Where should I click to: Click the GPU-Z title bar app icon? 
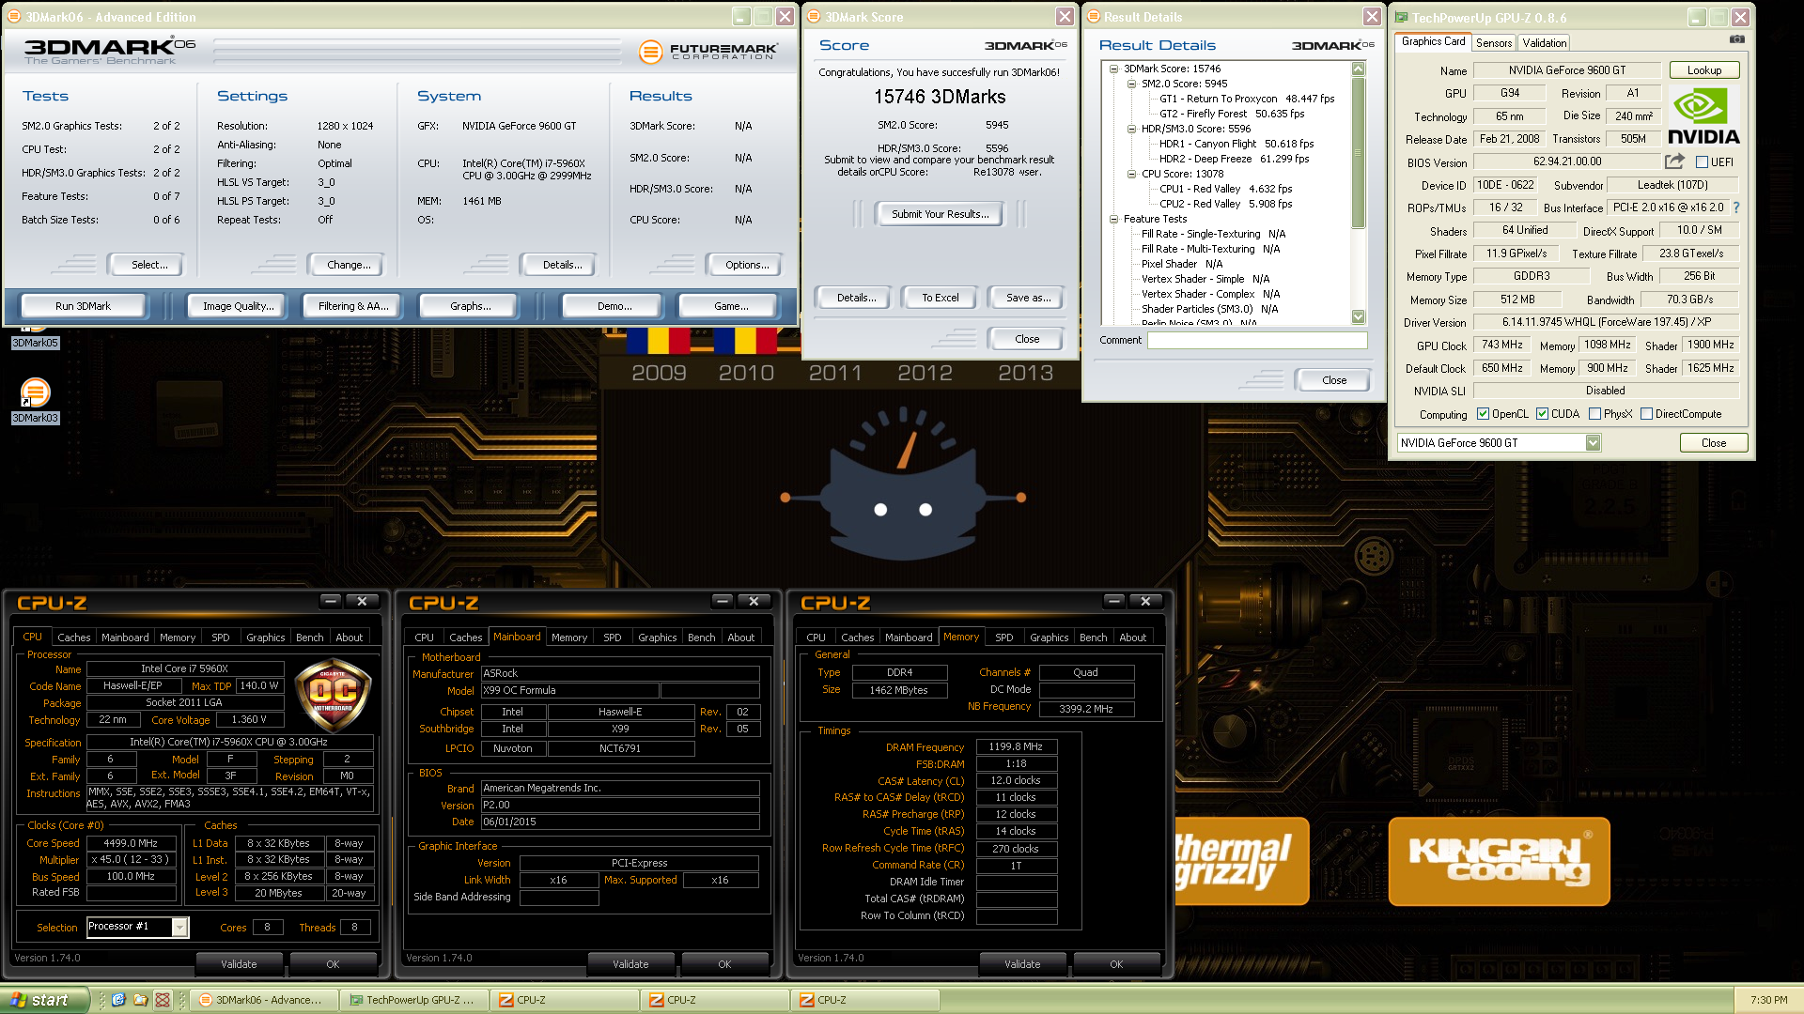[x=1401, y=17]
